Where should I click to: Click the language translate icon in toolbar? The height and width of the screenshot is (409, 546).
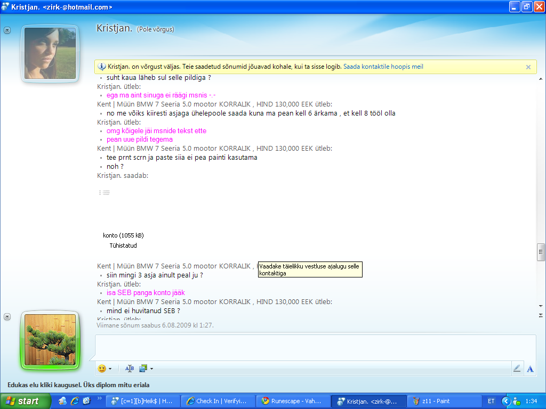click(130, 369)
